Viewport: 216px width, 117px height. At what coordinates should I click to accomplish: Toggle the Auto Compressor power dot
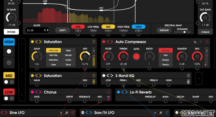pos(104,42)
